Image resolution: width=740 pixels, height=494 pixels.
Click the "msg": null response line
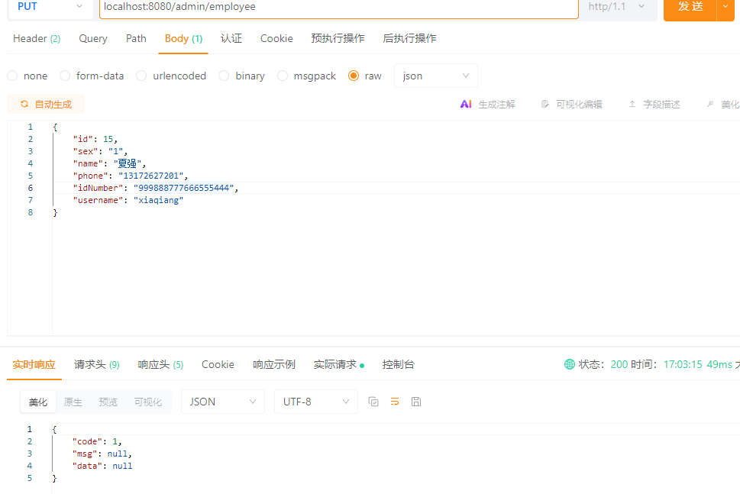point(102,454)
